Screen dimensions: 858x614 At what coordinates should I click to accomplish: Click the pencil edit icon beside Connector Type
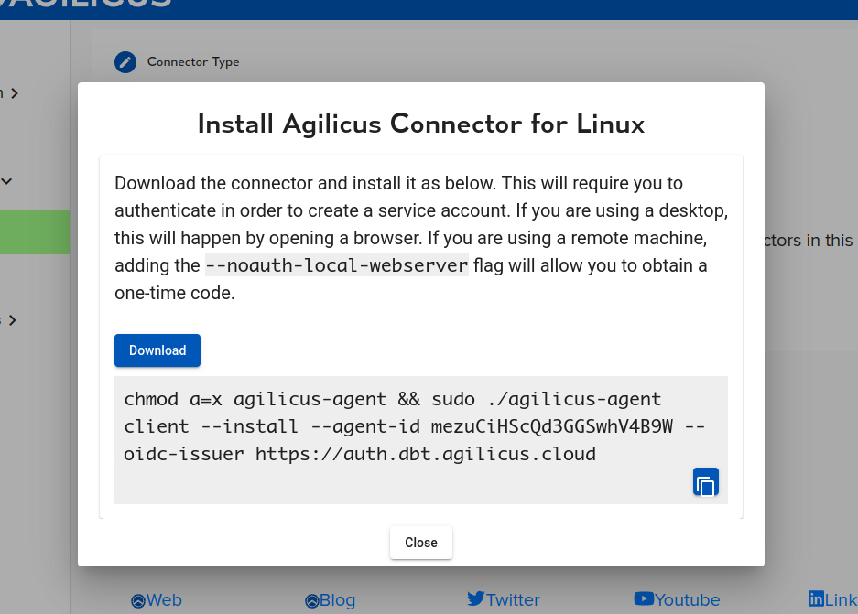tap(125, 62)
